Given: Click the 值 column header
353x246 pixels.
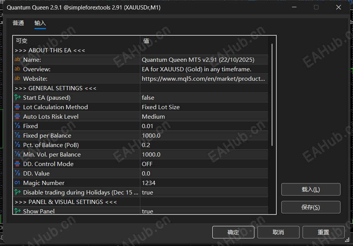Looking at the screenshot, I should click(x=204, y=41).
